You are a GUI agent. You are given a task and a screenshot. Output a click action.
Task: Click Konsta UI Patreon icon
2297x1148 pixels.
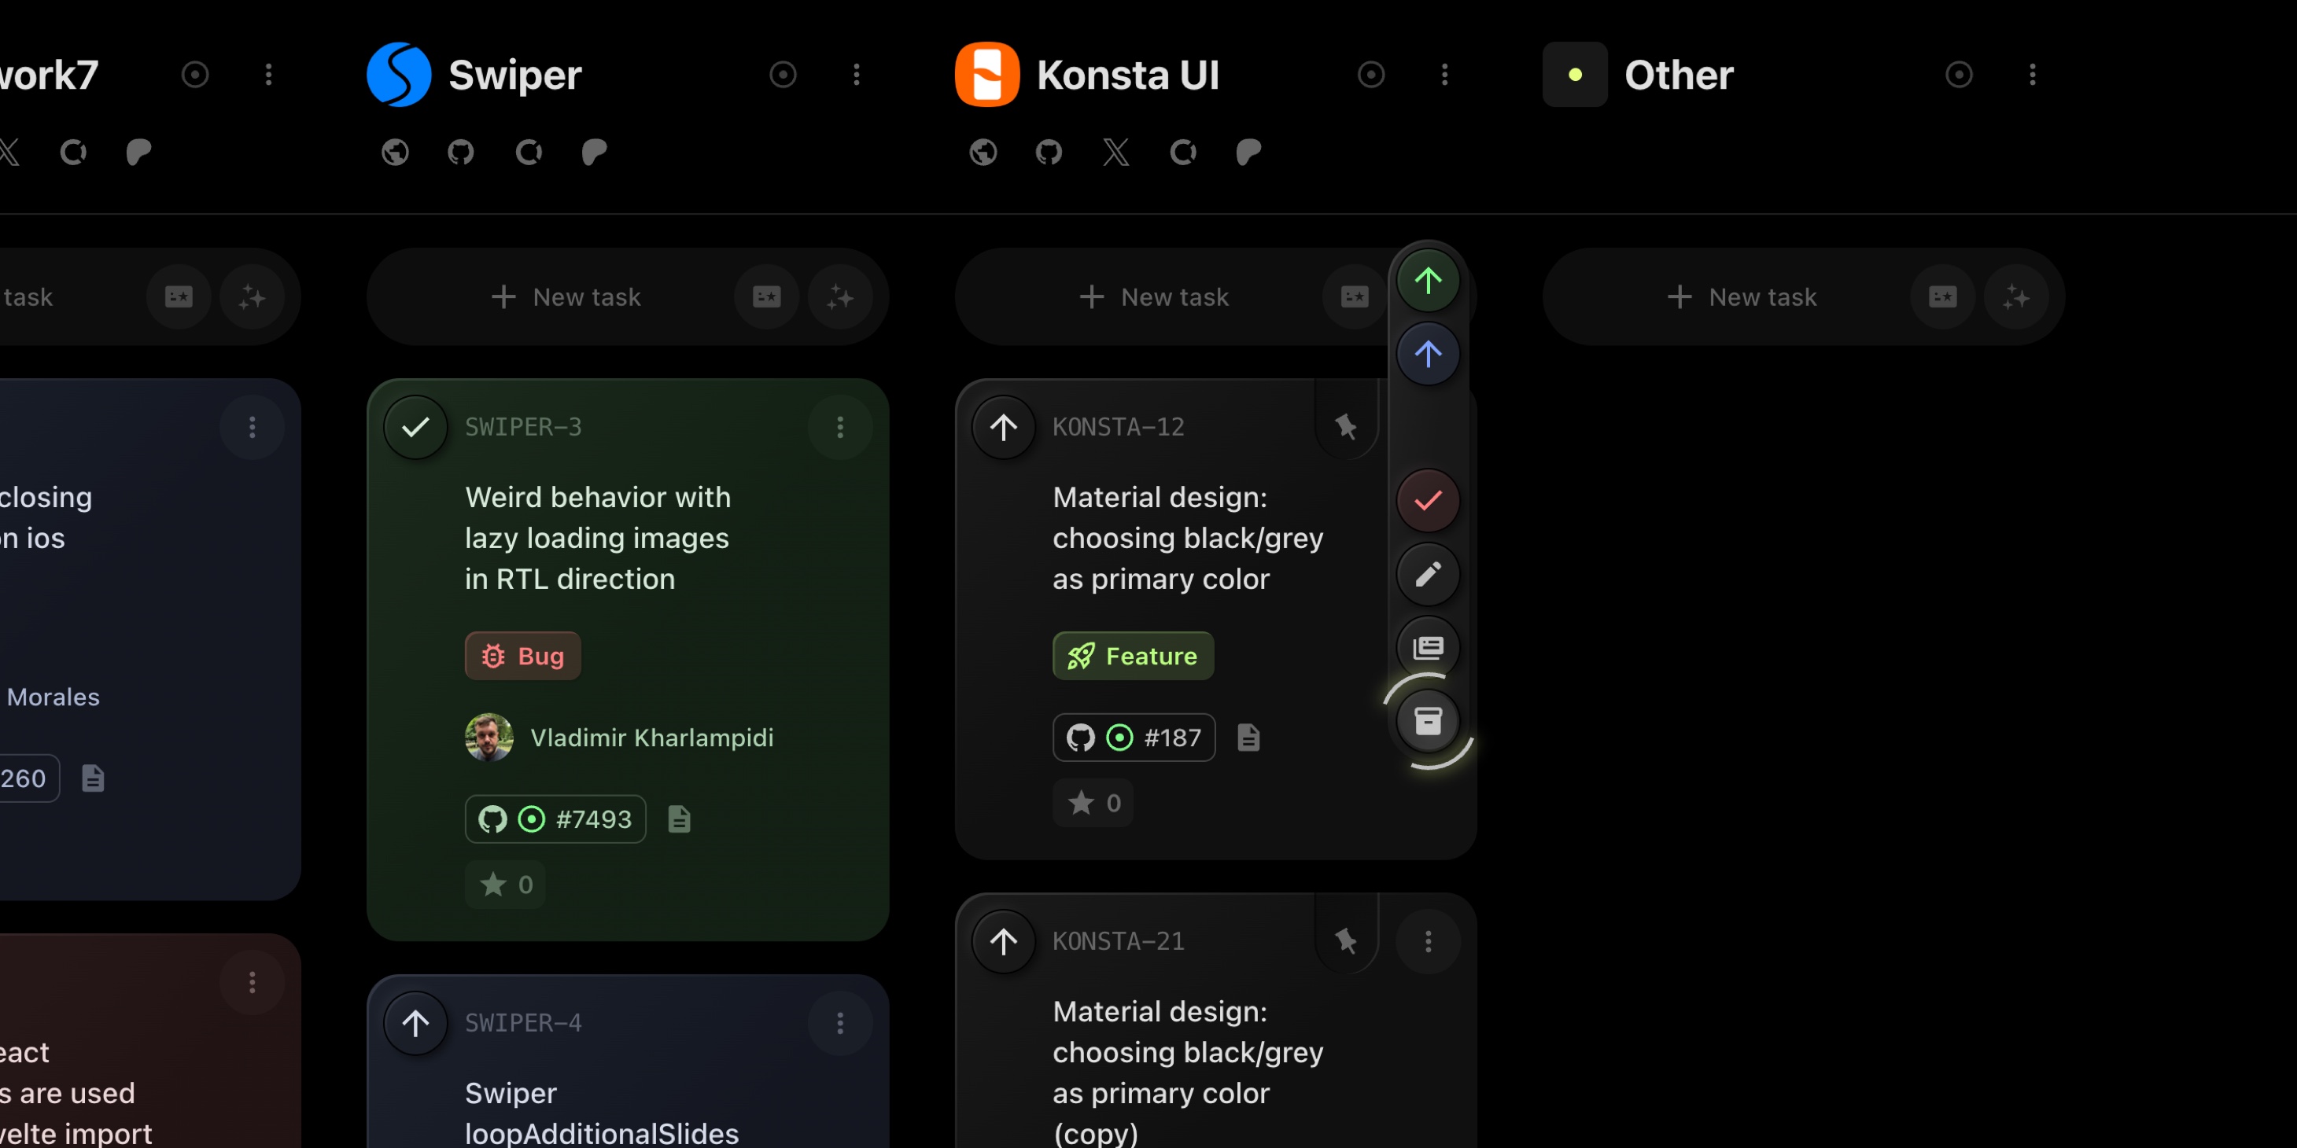[1248, 153]
